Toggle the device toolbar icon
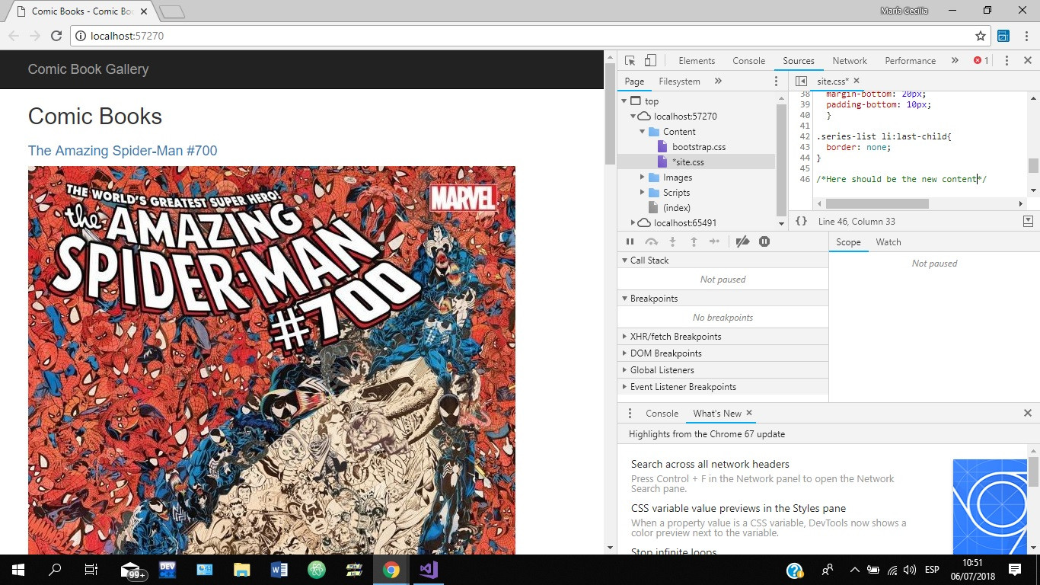1040x585 pixels. (x=650, y=61)
